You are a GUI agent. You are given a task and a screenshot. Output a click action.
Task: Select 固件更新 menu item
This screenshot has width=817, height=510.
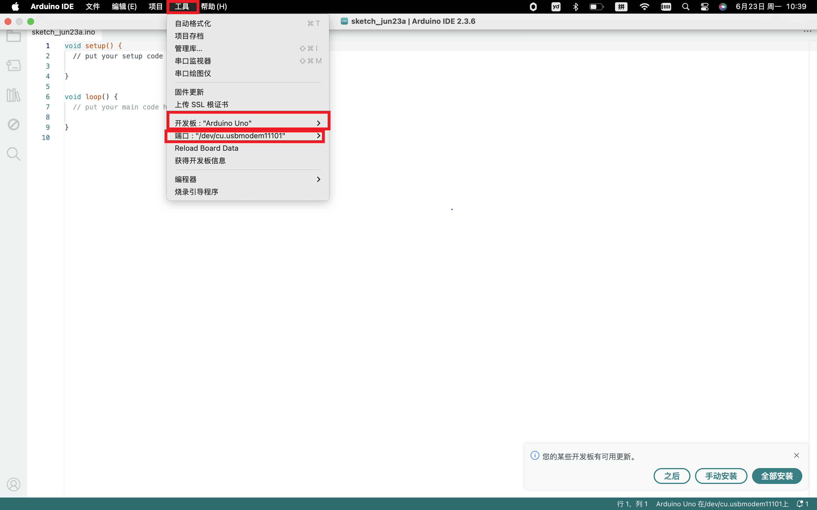click(248, 92)
